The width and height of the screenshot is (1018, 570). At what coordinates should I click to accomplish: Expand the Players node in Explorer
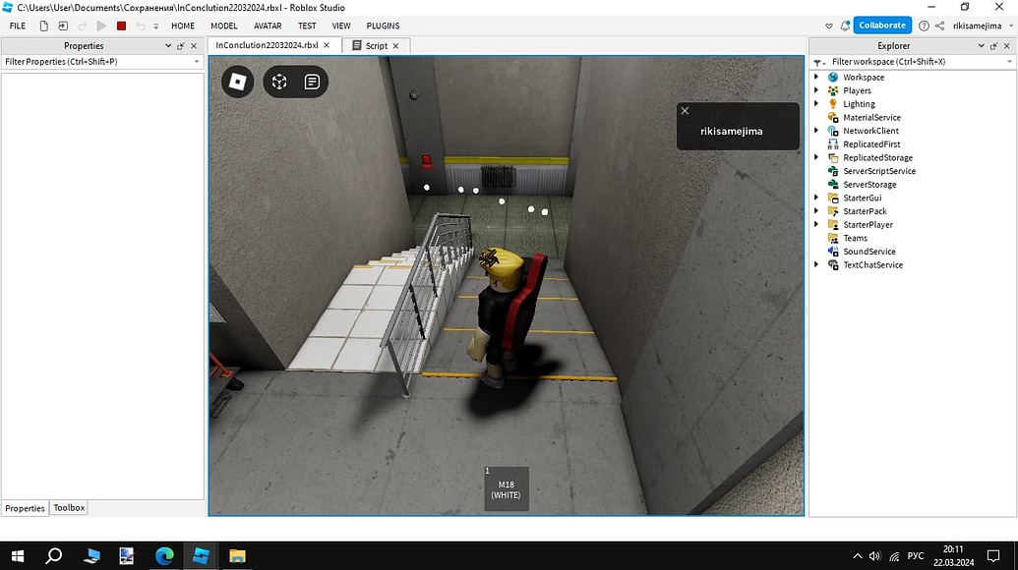pyautogui.click(x=817, y=89)
